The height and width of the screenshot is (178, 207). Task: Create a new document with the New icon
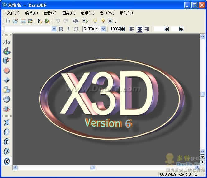[x=8, y=21]
